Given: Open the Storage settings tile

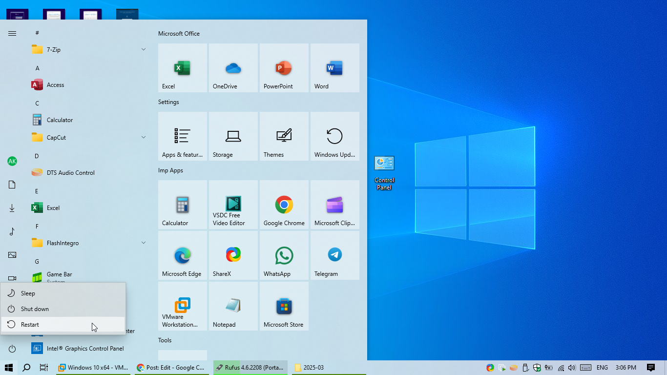Looking at the screenshot, I should tap(233, 136).
